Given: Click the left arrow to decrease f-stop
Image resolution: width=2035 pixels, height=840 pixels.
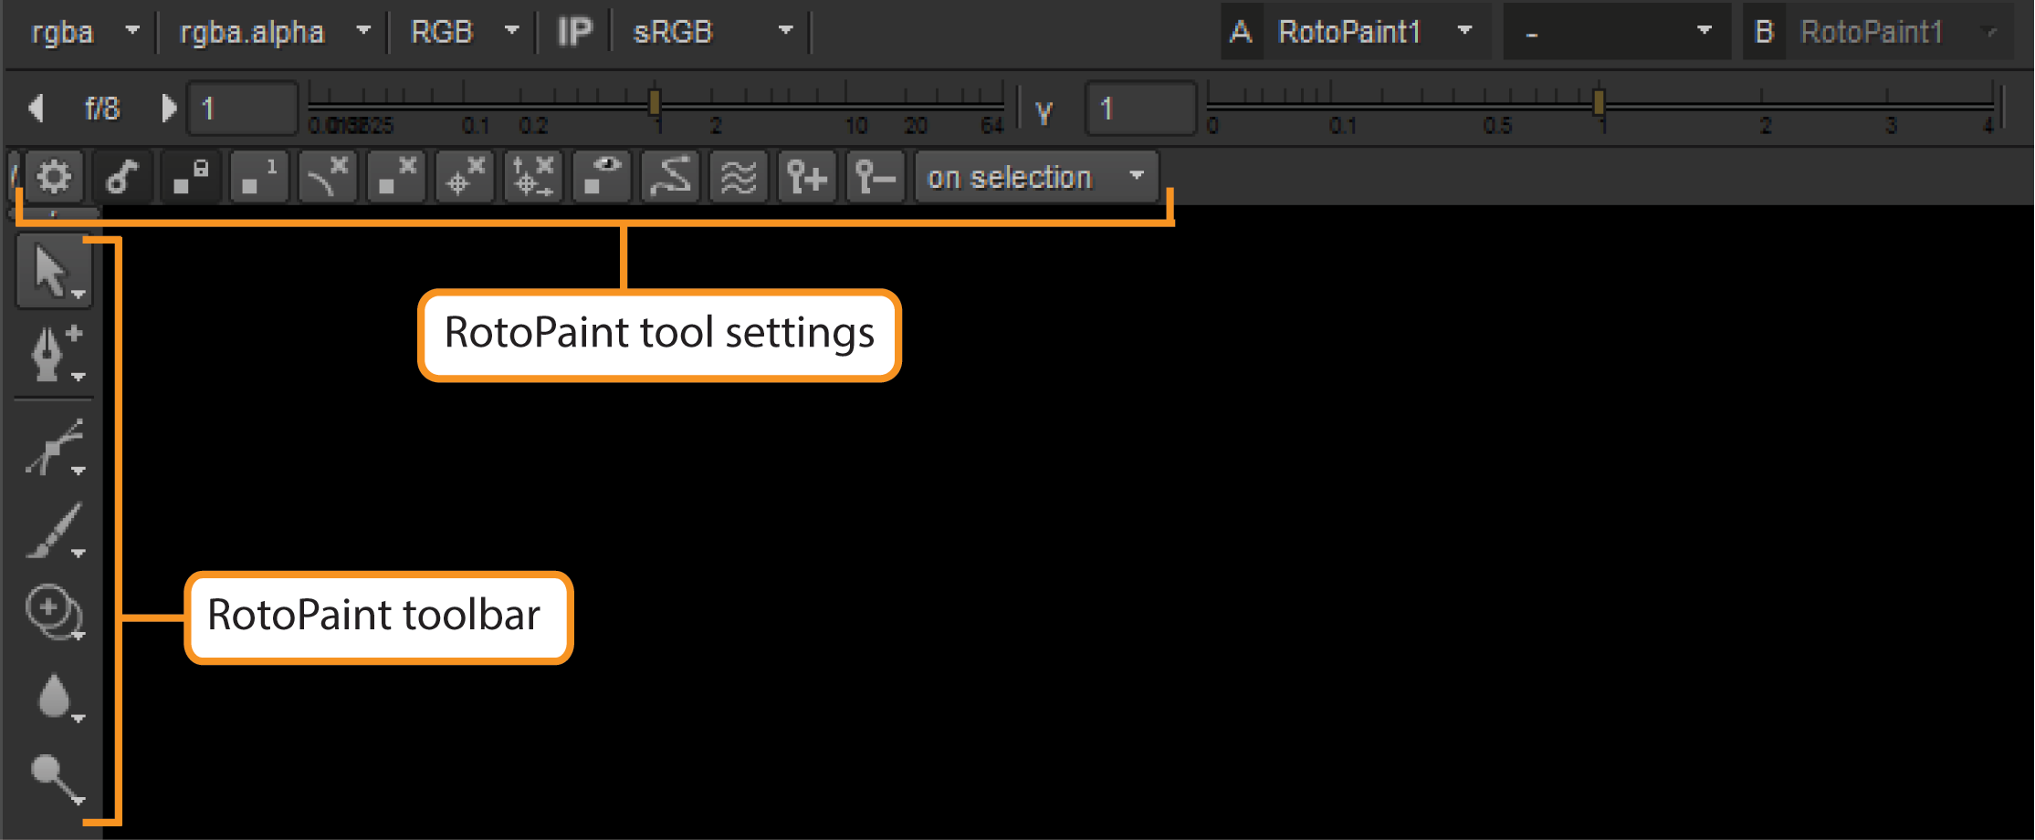Looking at the screenshot, I should coord(37,109).
